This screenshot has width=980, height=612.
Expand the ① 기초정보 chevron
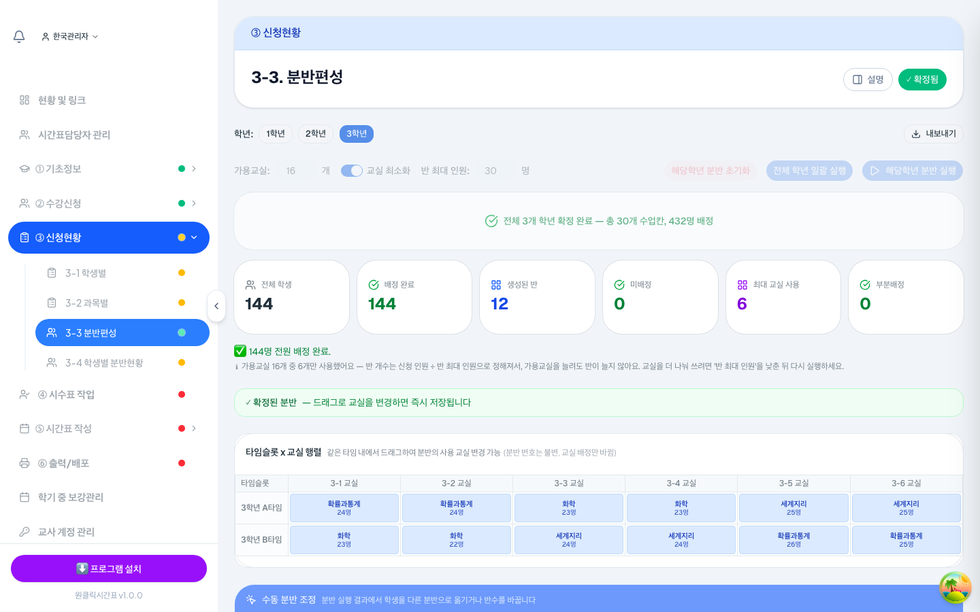pos(194,169)
